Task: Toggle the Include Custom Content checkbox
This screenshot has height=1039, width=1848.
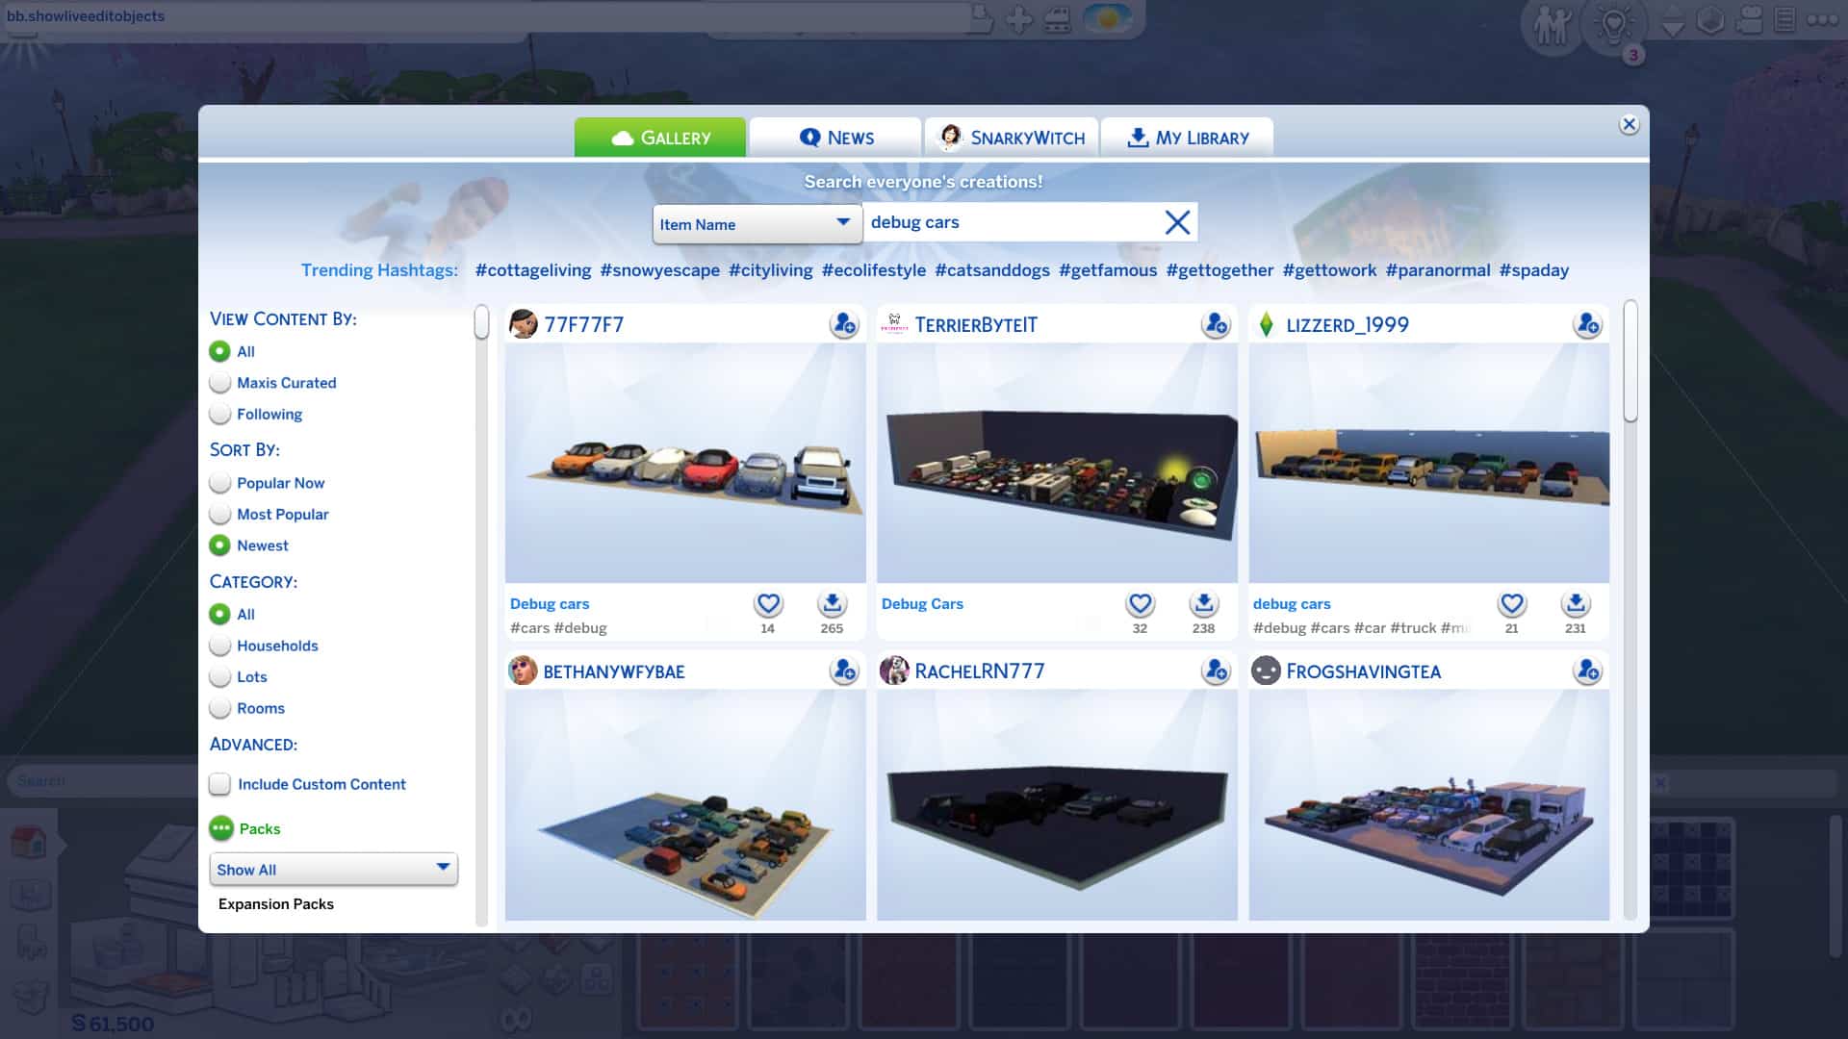Action: pyautogui.click(x=219, y=784)
